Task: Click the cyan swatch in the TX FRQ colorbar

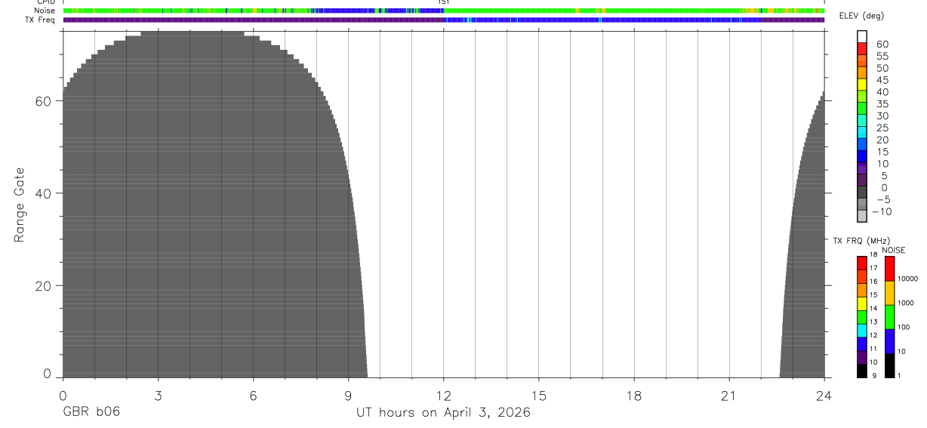Action: (862, 331)
